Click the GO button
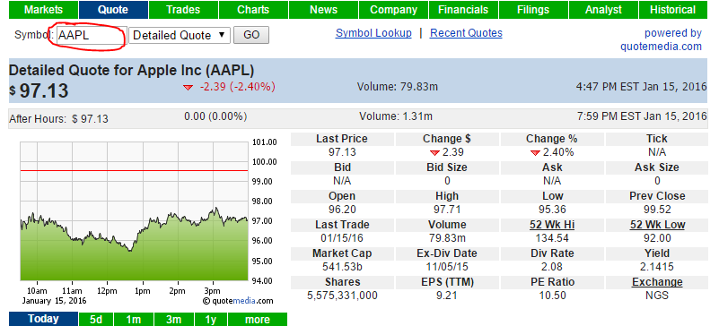Image resolution: width=719 pixels, height=326 pixels. [x=251, y=35]
